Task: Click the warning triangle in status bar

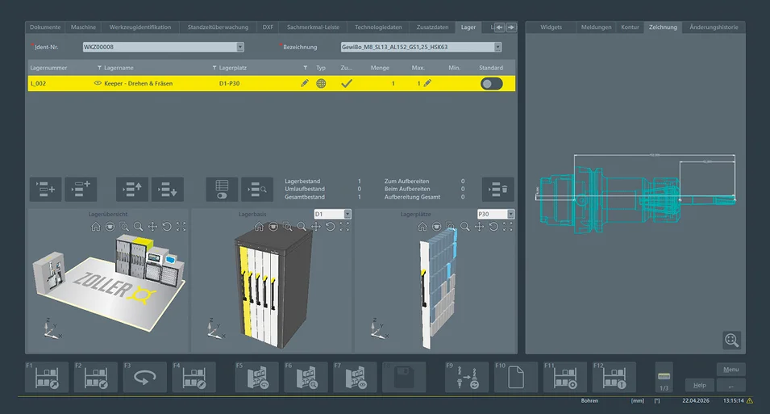Action: coord(750,401)
